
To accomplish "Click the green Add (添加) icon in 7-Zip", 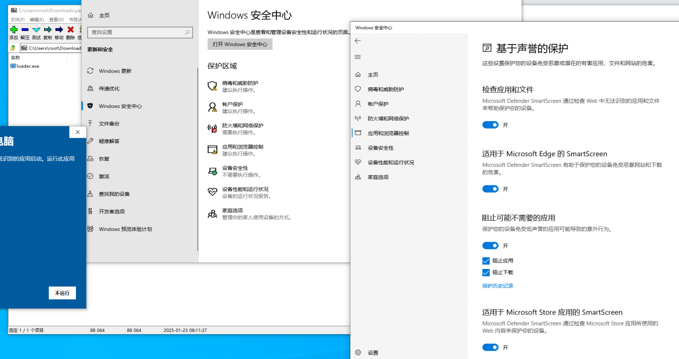I will click(14, 30).
